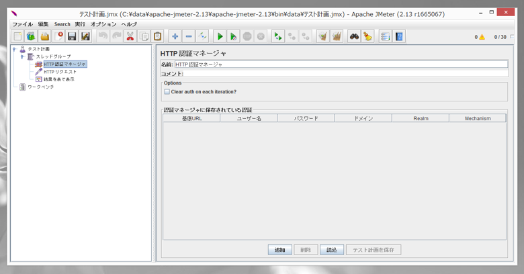Cut selection with the scissors icon
Viewport: 524px width, 274px height.
(x=130, y=36)
